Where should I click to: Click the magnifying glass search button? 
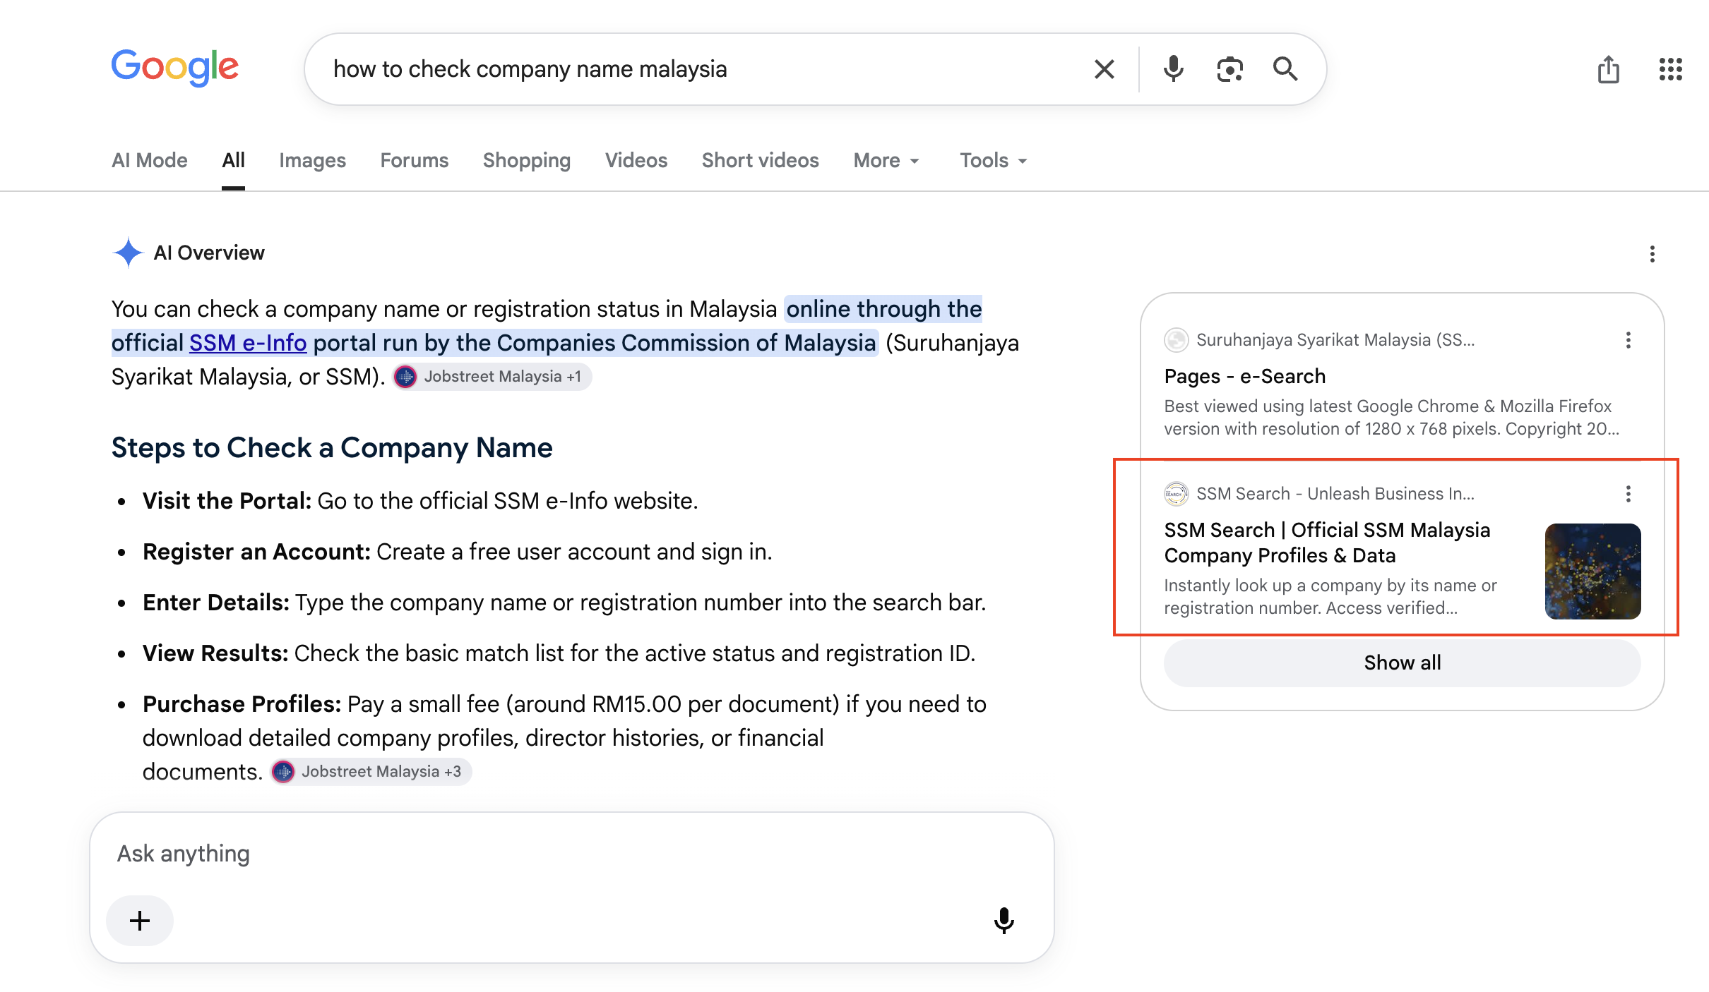click(x=1285, y=69)
